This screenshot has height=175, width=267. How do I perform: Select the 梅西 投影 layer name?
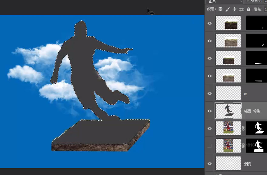(x=252, y=111)
